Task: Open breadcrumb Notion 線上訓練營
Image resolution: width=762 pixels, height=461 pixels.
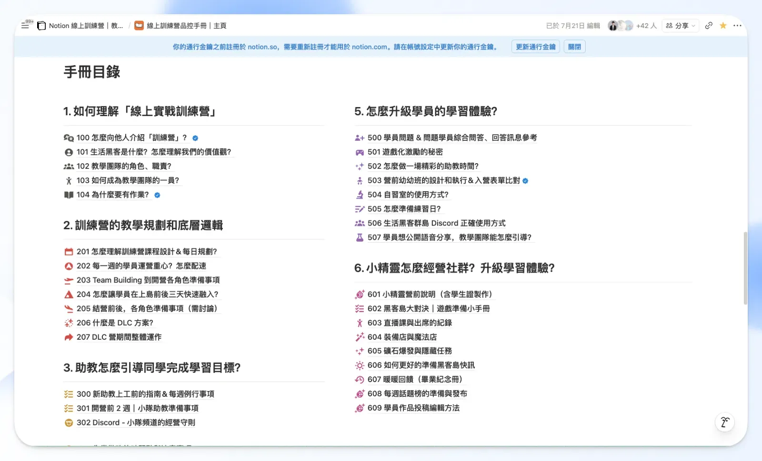Action: [80, 26]
